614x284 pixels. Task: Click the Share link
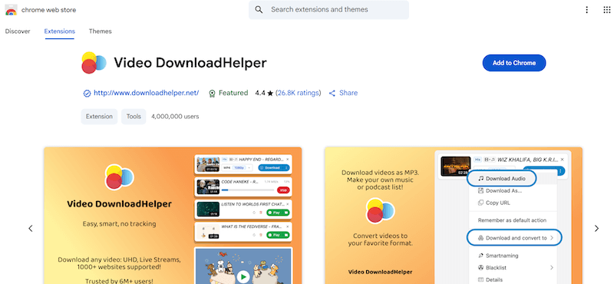tap(348, 93)
